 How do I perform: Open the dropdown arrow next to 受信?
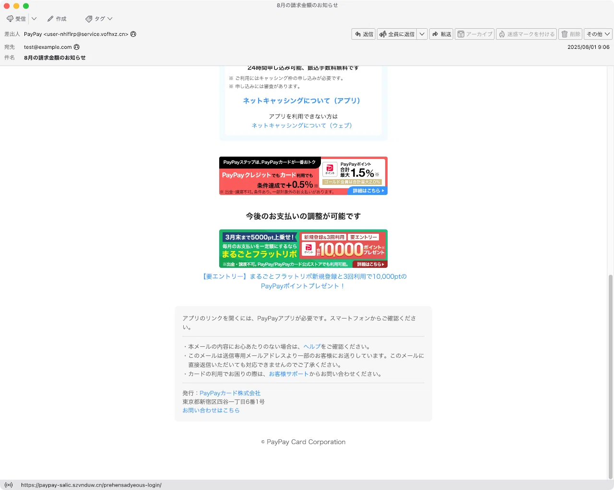pyautogui.click(x=34, y=19)
